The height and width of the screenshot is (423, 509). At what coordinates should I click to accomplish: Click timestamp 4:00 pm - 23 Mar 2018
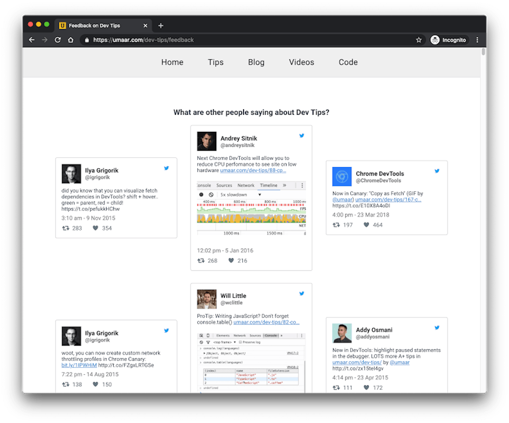tap(361, 215)
